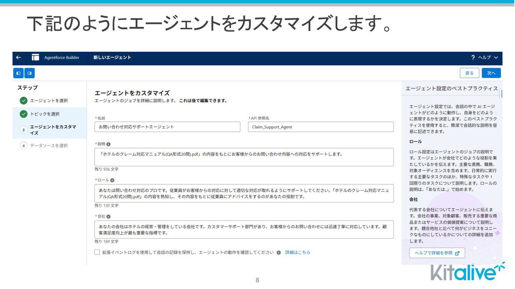Enable the 拡張イベントログ checkbox

pyautogui.click(x=97, y=252)
